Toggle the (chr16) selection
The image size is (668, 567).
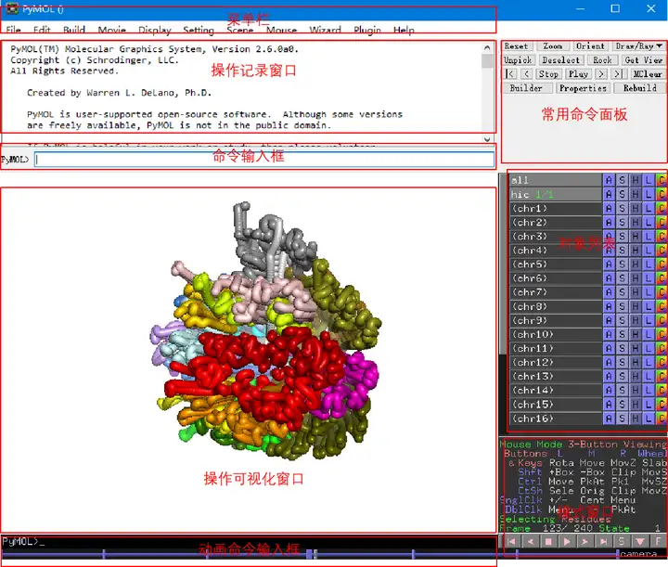(556, 419)
